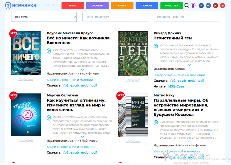231x165 pixels.
Task: Download Всё из ничего as fb2
Action: (x=66, y=85)
